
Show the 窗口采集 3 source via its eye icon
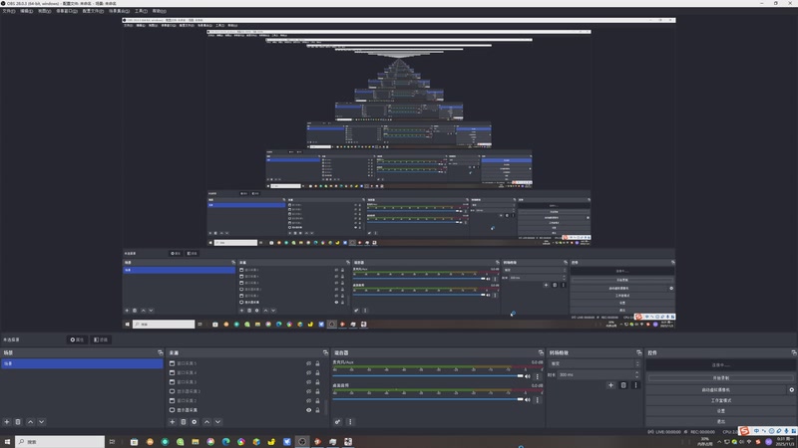(x=308, y=382)
